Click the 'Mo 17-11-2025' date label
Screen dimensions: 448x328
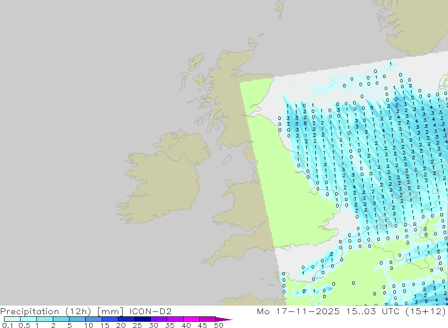(298, 311)
